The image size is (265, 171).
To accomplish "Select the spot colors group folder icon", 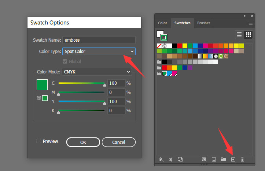I will coord(159,73).
